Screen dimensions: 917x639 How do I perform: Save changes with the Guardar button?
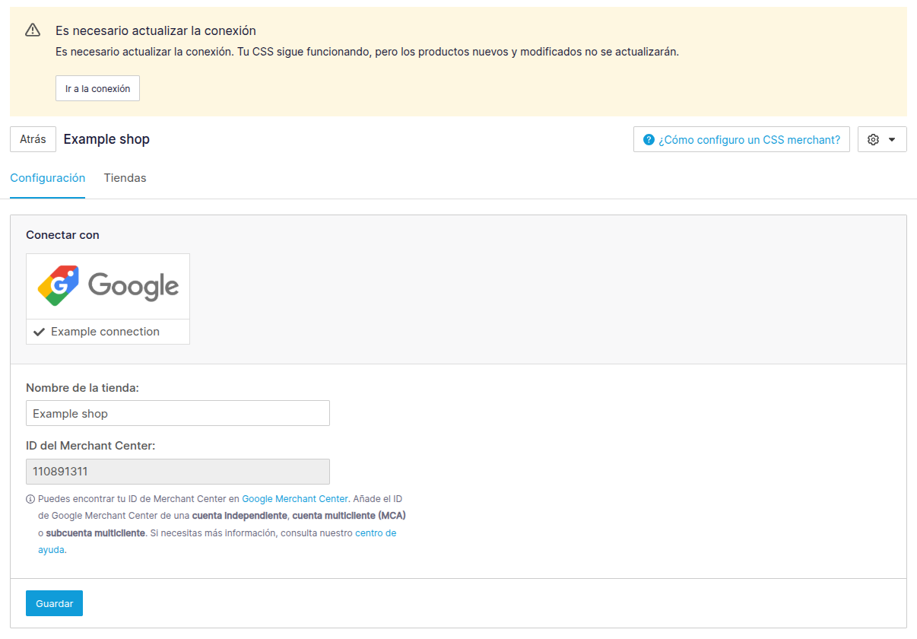coord(54,603)
